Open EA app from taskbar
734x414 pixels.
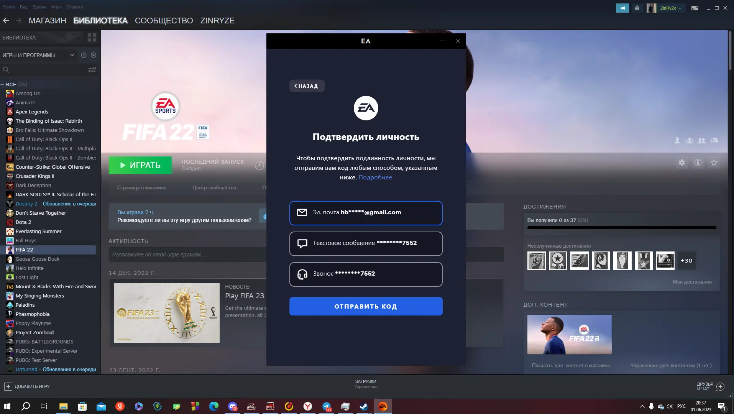click(x=383, y=406)
